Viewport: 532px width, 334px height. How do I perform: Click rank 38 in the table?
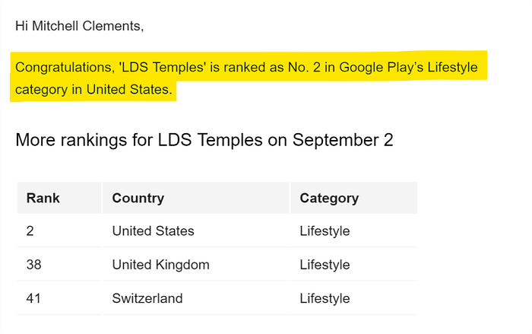[33, 264]
